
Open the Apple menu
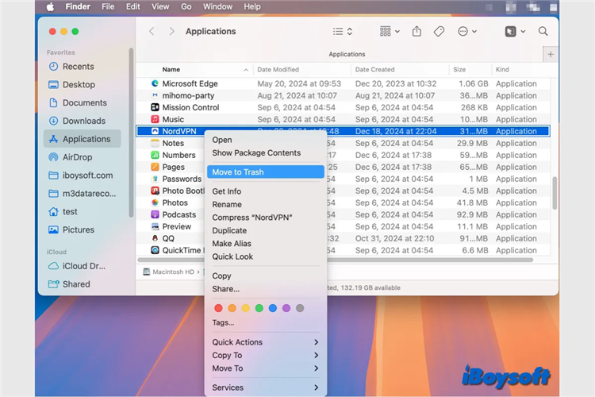[50, 7]
